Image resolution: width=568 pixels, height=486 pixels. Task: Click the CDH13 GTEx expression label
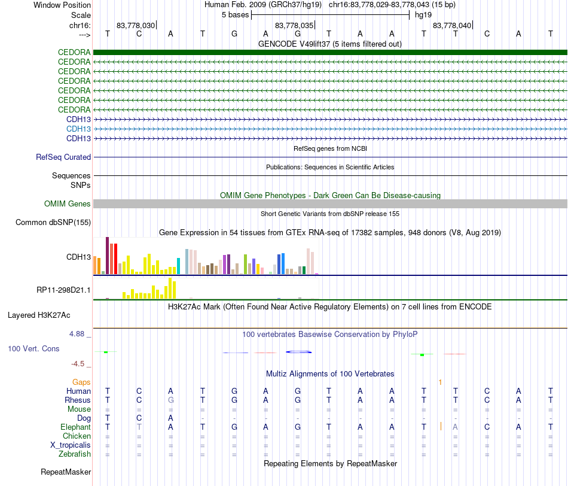tap(78, 257)
